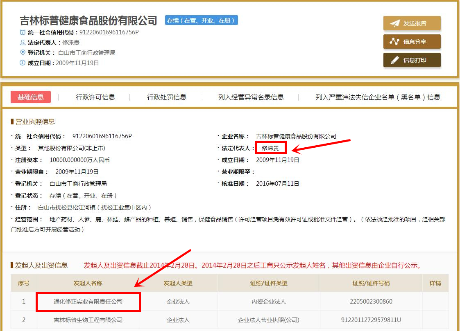Click the 信息分享 button
460x331 pixels.
tap(412, 41)
